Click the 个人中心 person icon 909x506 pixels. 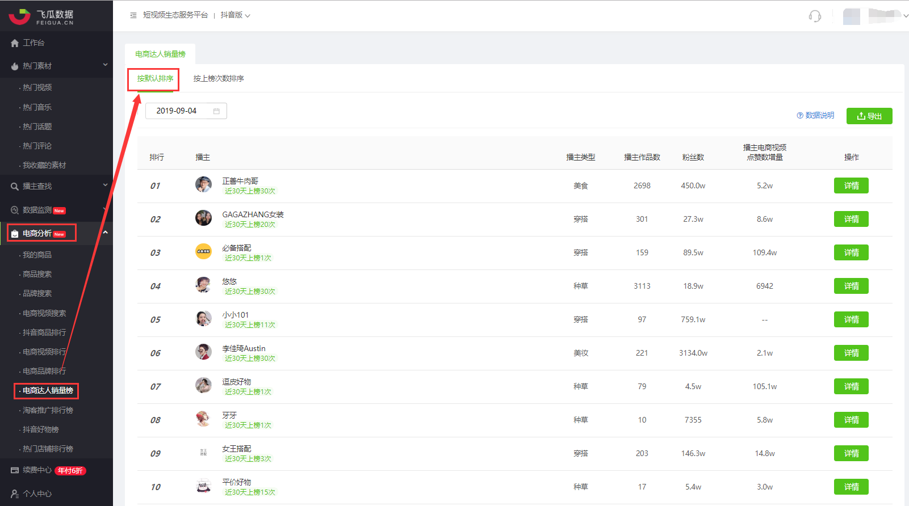click(15, 494)
